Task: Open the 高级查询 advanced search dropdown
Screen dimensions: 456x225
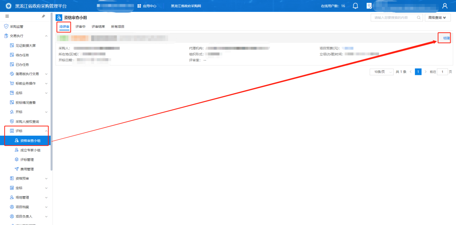Action: tap(438, 17)
